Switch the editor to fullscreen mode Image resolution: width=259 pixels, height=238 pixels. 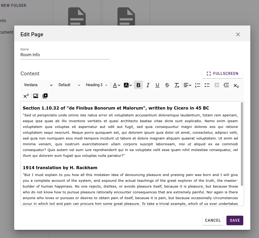223,74
